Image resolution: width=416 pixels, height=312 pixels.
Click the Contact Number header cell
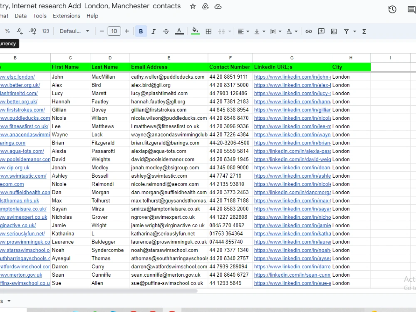click(x=230, y=67)
